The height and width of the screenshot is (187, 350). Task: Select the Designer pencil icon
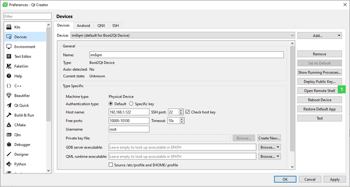tap(9, 154)
